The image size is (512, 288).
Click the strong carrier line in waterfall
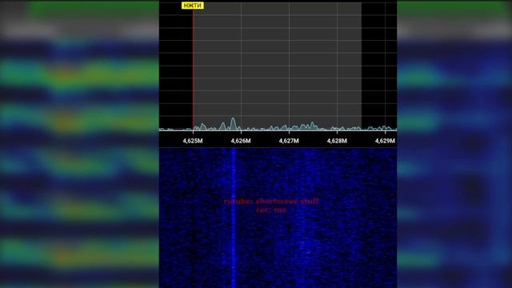pos(234,218)
